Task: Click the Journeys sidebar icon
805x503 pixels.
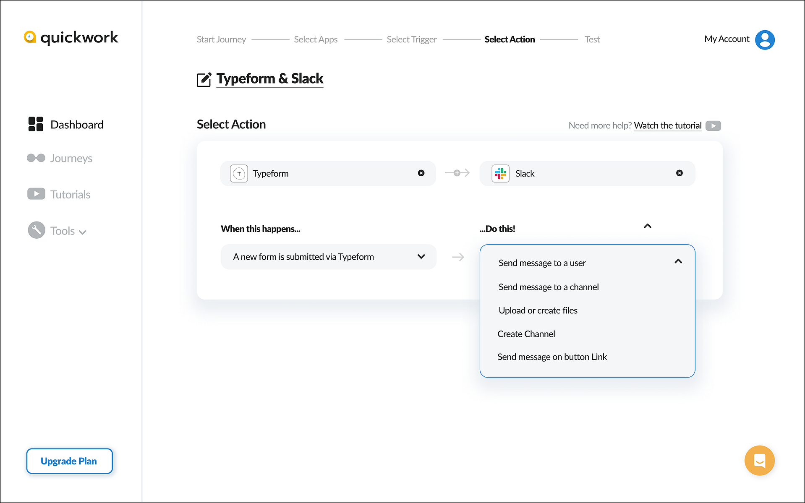Action: tap(36, 158)
